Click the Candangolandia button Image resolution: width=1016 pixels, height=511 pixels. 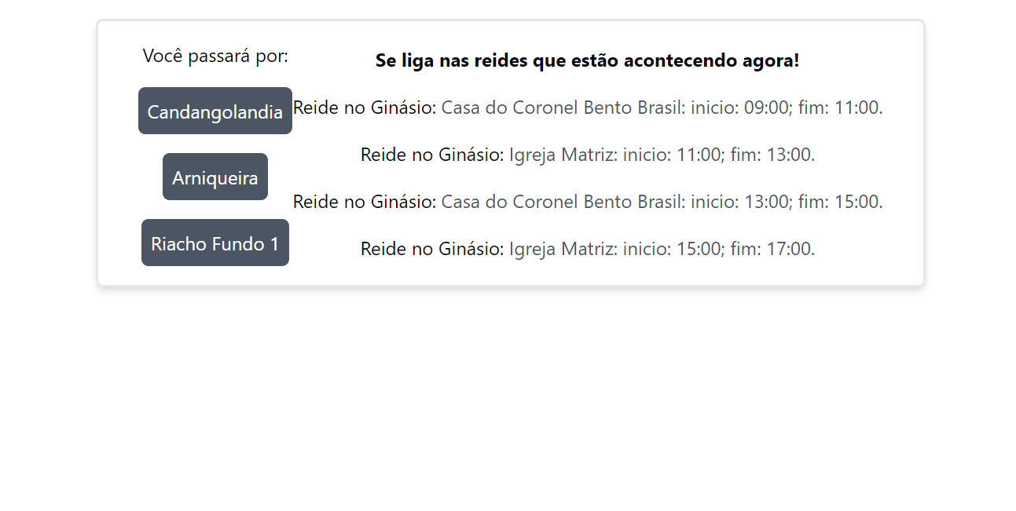pyautogui.click(x=215, y=111)
